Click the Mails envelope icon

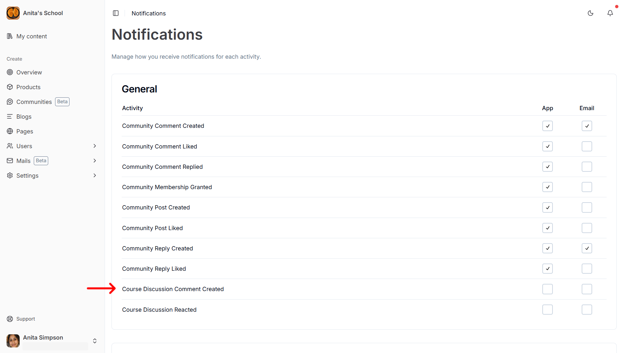coord(10,161)
